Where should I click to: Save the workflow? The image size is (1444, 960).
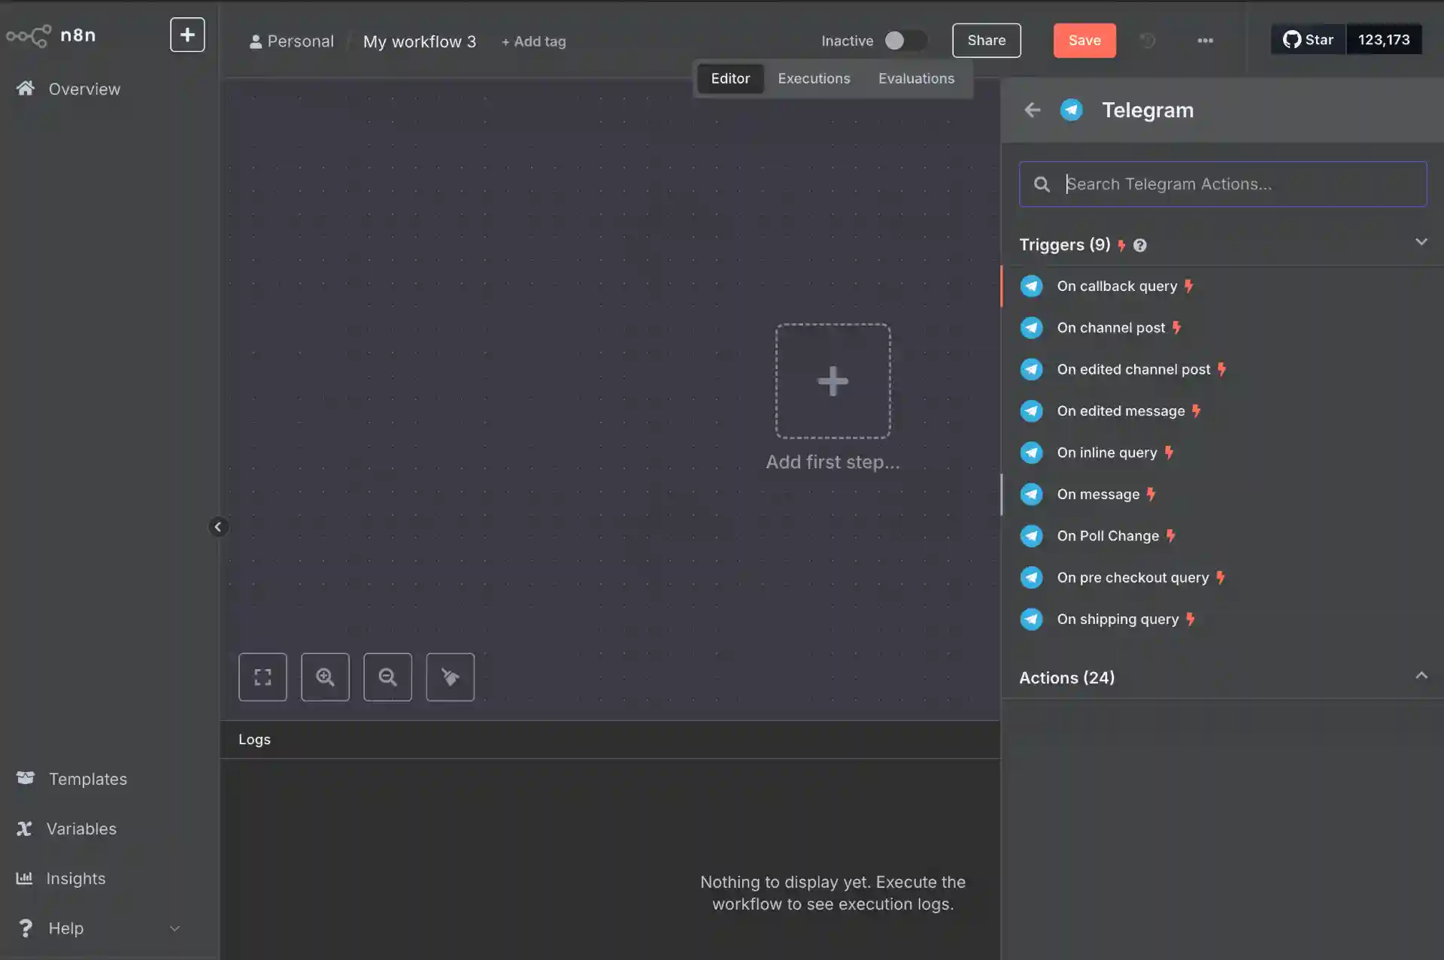(1085, 41)
